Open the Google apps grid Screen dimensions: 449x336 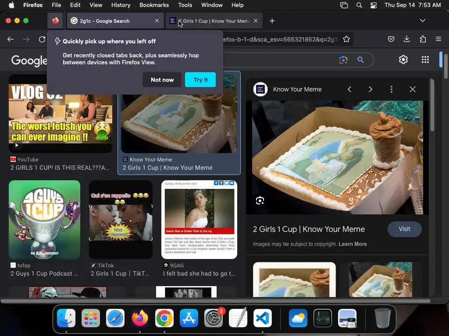pyautogui.click(x=425, y=59)
